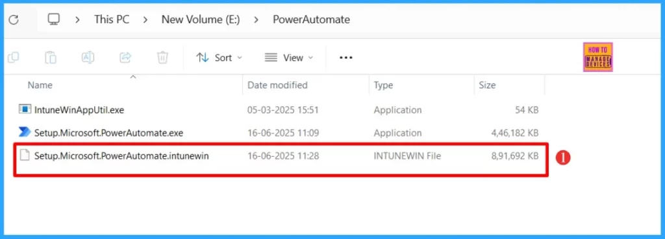Click the intunewin blank file icon
Viewport: 665px width, 239px height.
tap(25, 155)
